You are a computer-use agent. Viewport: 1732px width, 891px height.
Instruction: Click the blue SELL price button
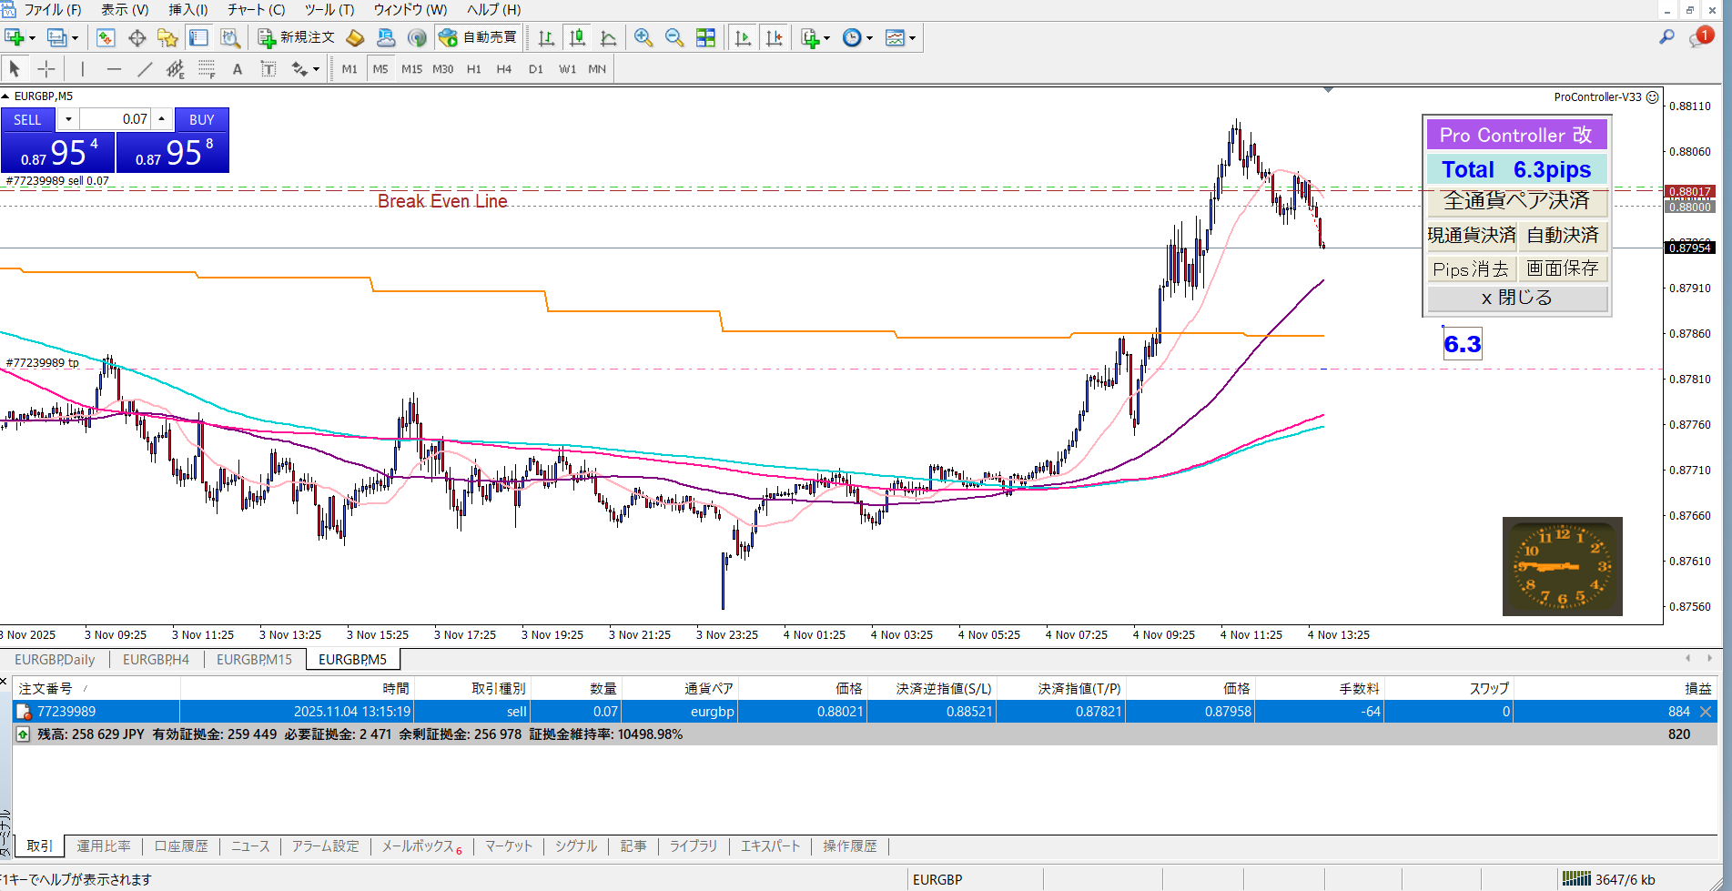57,151
